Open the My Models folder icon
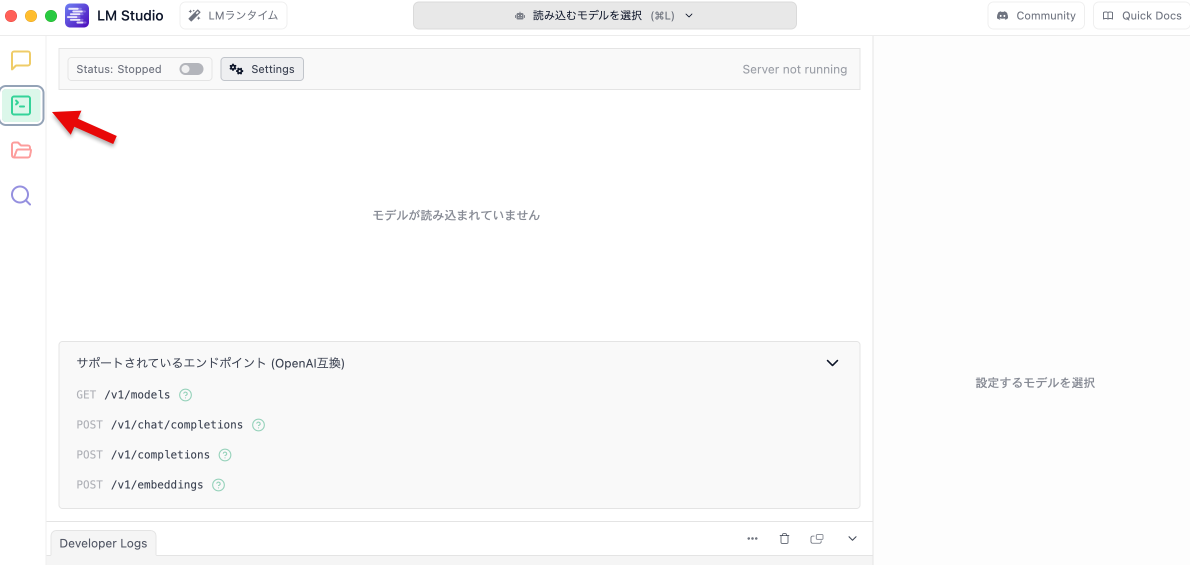The image size is (1190, 565). tap(21, 150)
